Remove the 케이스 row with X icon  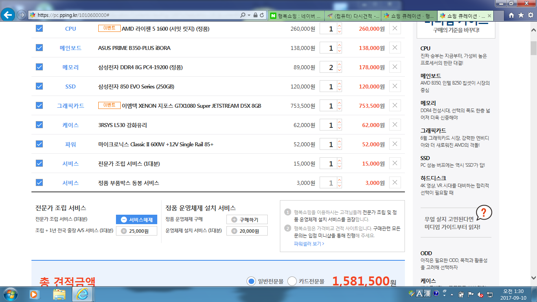click(395, 125)
